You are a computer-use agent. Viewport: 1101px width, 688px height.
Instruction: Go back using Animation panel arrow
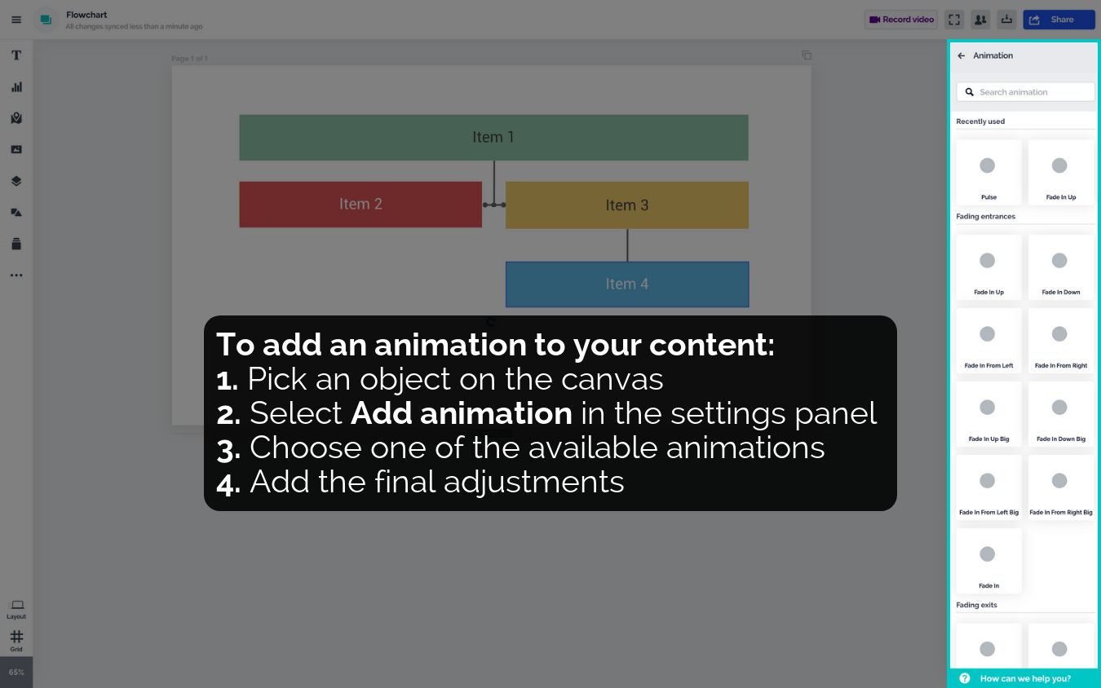point(962,55)
